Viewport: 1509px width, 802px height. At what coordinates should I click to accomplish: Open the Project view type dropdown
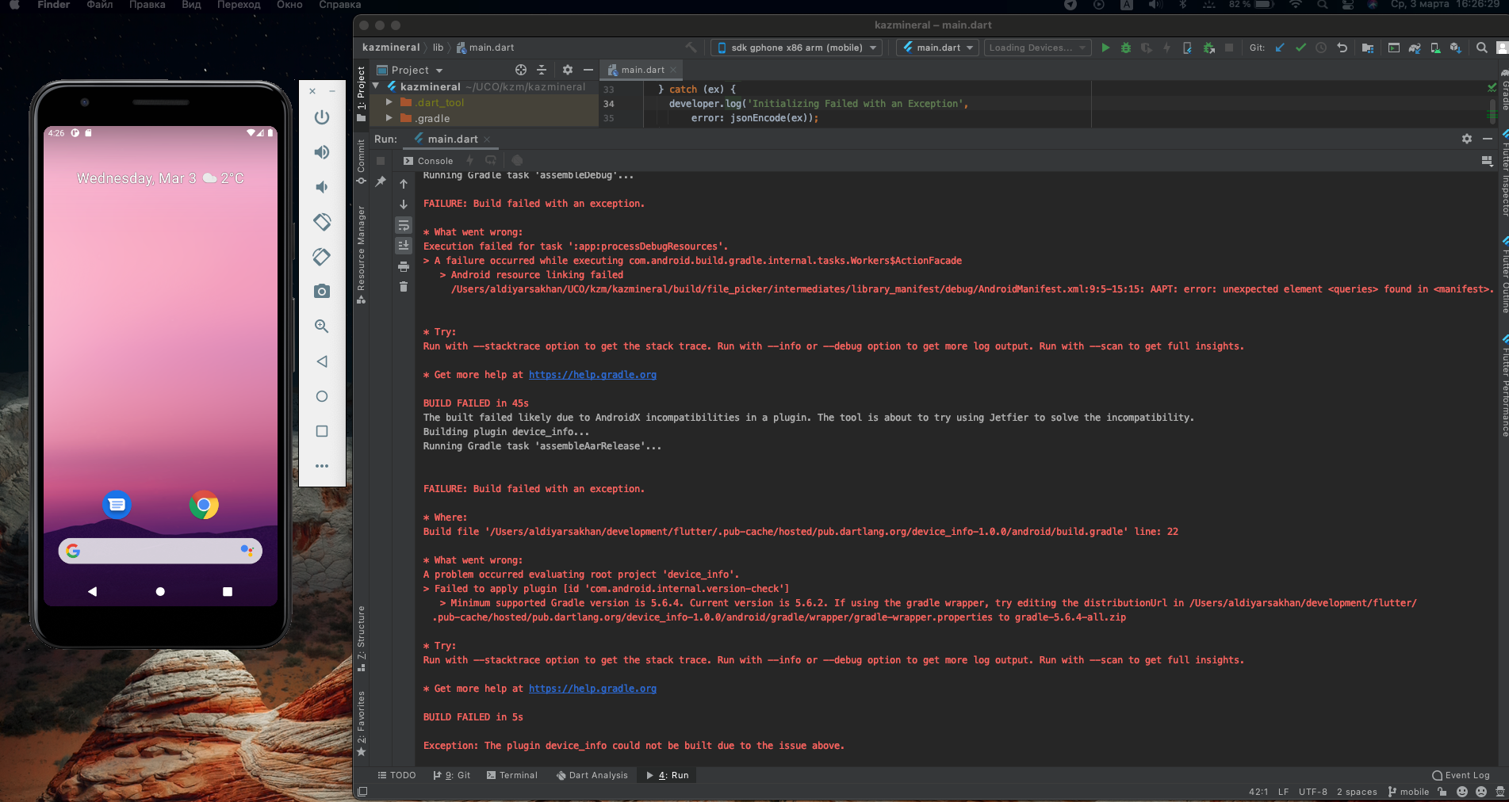(410, 70)
